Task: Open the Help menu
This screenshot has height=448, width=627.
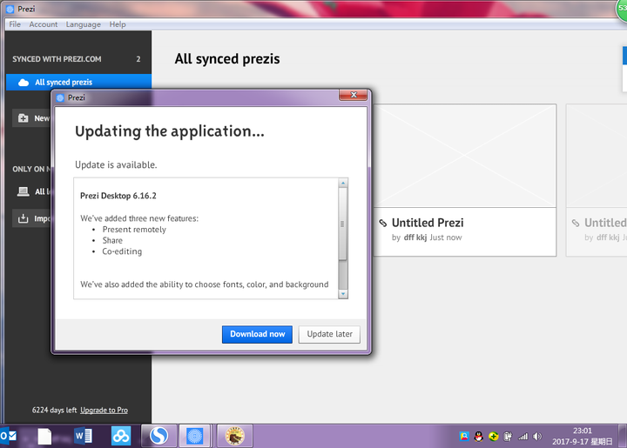Action: pyautogui.click(x=118, y=24)
